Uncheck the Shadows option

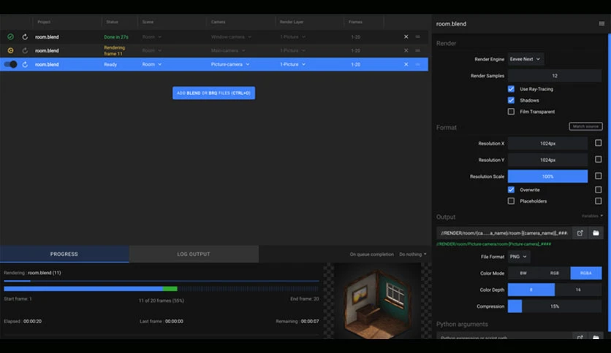coord(511,101)
